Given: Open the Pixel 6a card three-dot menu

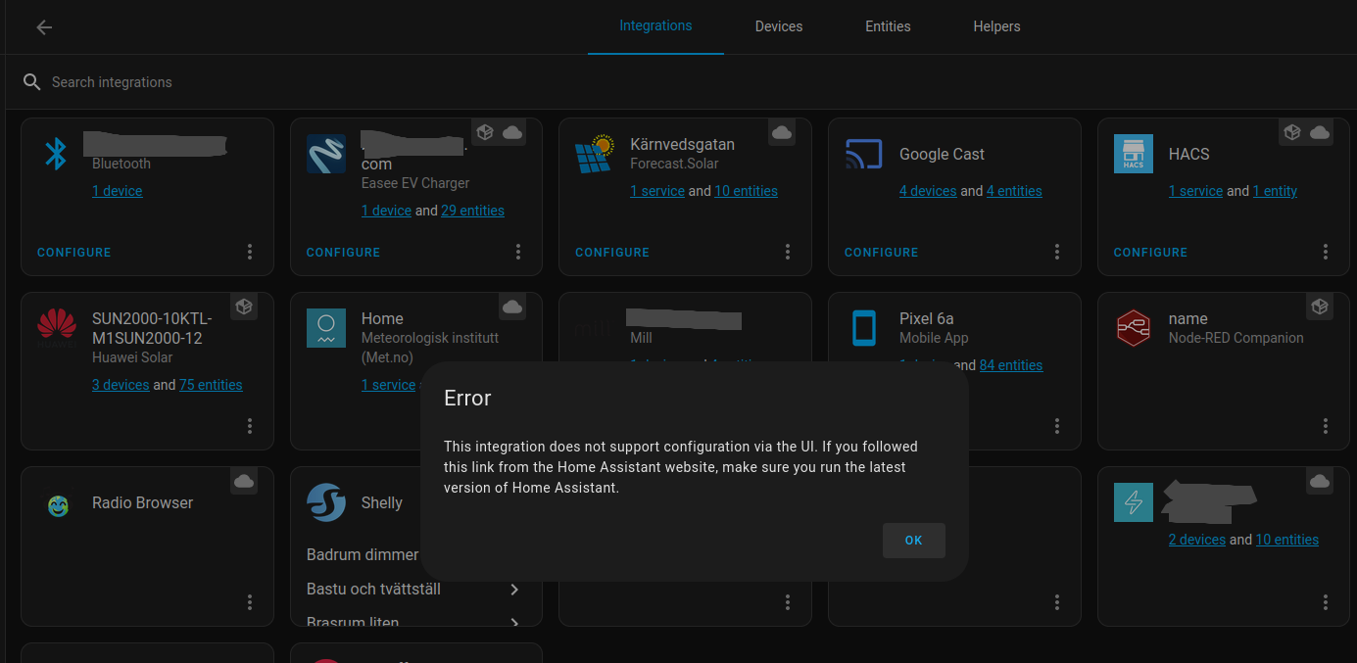Looking at the screenshot, I should (x=1057, y=426).
